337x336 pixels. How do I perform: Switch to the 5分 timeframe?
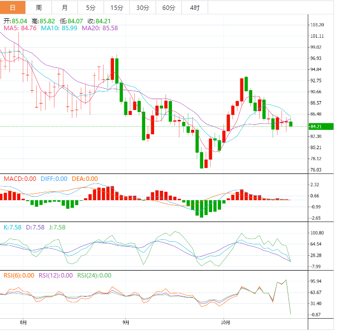pos(90,7)
